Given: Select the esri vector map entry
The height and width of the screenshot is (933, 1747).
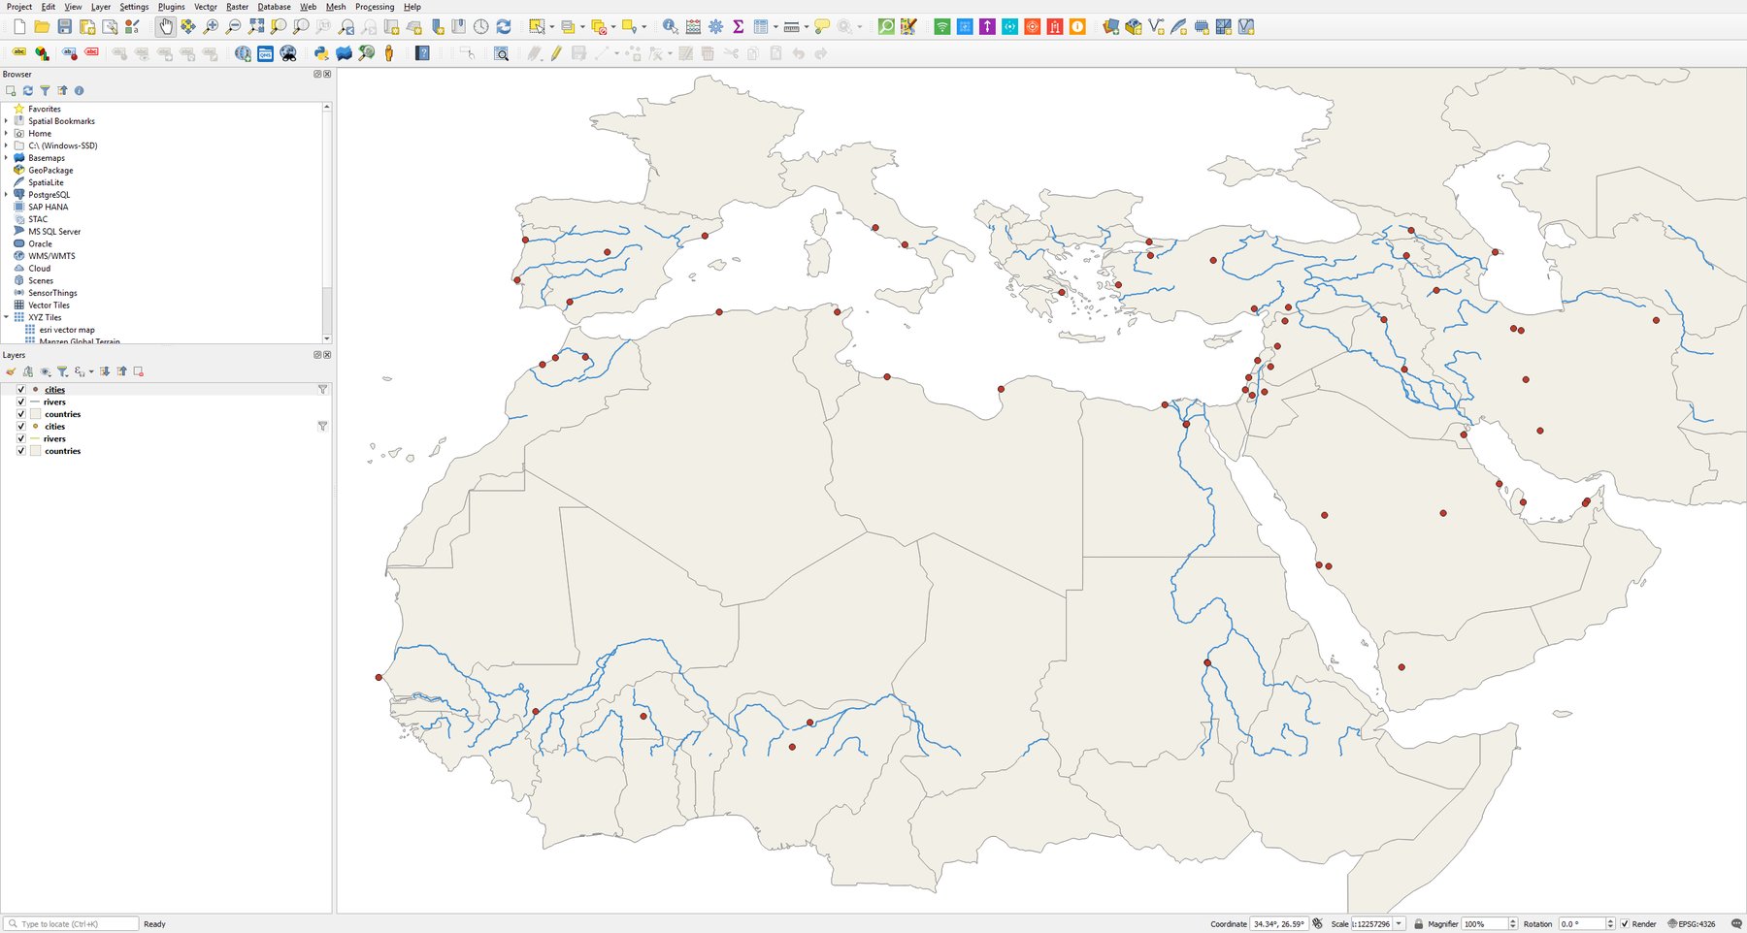Looking at the screenshot, I should [67, 330].
